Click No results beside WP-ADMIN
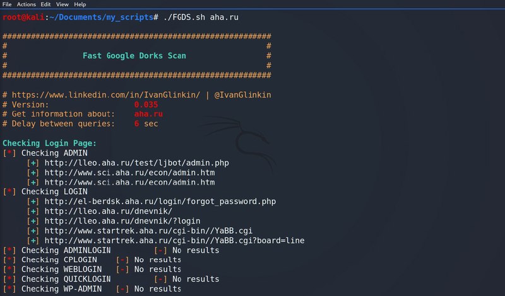This screenshot has height=296, width=505. pyautogui.click(x=157, y=288)
